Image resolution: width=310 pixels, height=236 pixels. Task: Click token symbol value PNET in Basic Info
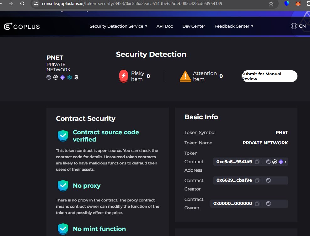click(282, 132)
